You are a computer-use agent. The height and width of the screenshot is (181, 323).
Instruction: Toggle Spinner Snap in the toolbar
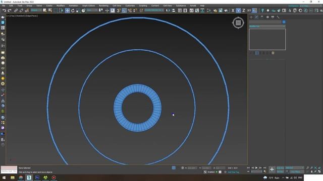(x=135, y=11)
